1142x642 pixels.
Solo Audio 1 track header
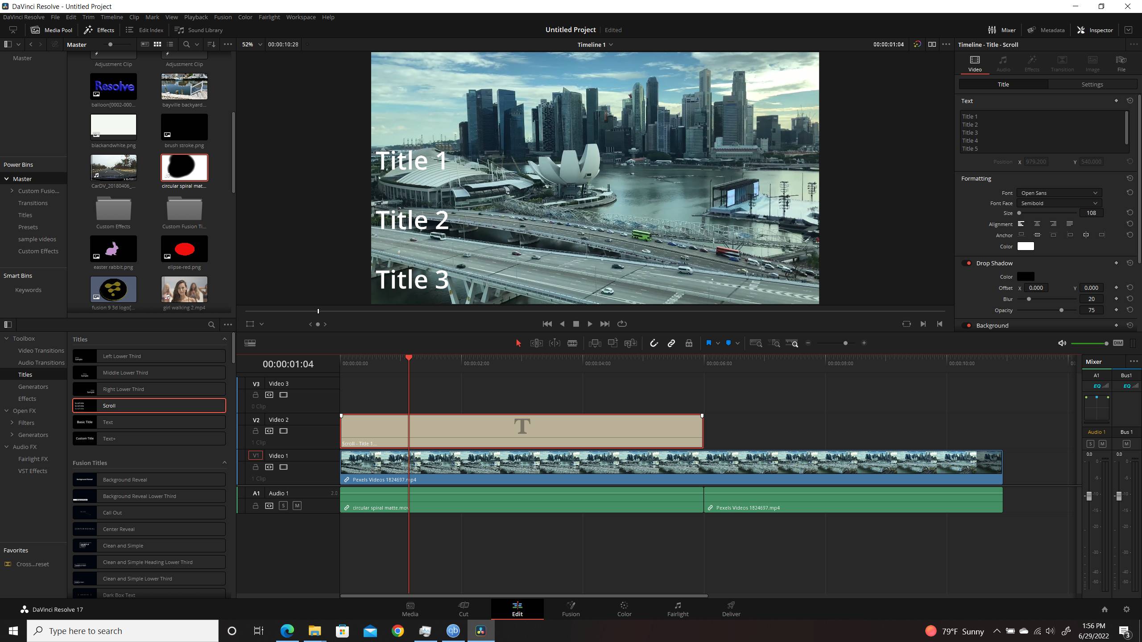[283, 506]
